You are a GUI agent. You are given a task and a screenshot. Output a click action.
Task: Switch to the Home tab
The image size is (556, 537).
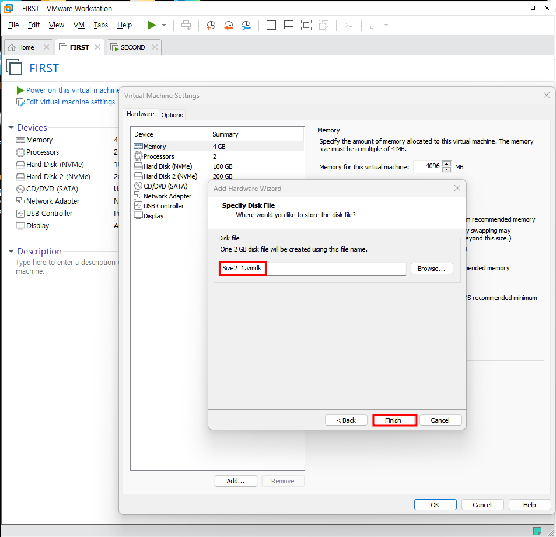(26, 47)
